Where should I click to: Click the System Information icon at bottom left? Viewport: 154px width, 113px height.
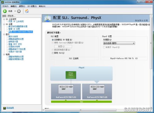point(4,108)
